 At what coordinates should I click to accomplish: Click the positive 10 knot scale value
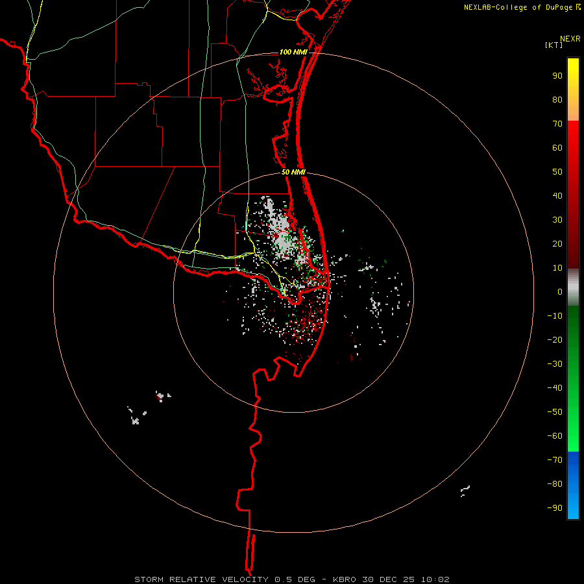coord(557,268)
